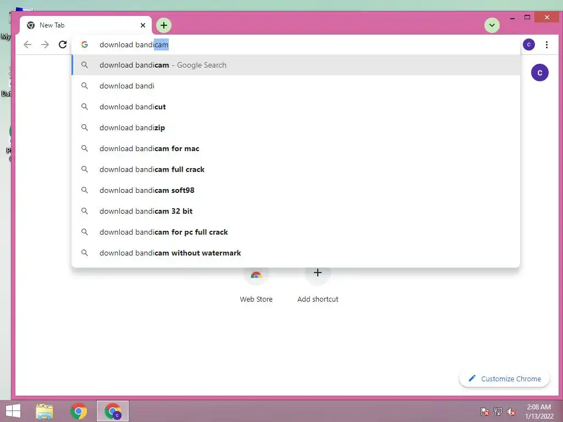This screenshot has height=422, width=563.
Task: Click the browser back arrow
Action: click(x=27, y=45)
